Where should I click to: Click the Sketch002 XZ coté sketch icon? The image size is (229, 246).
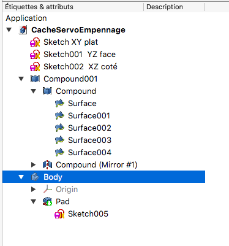(x=35, y=67)
